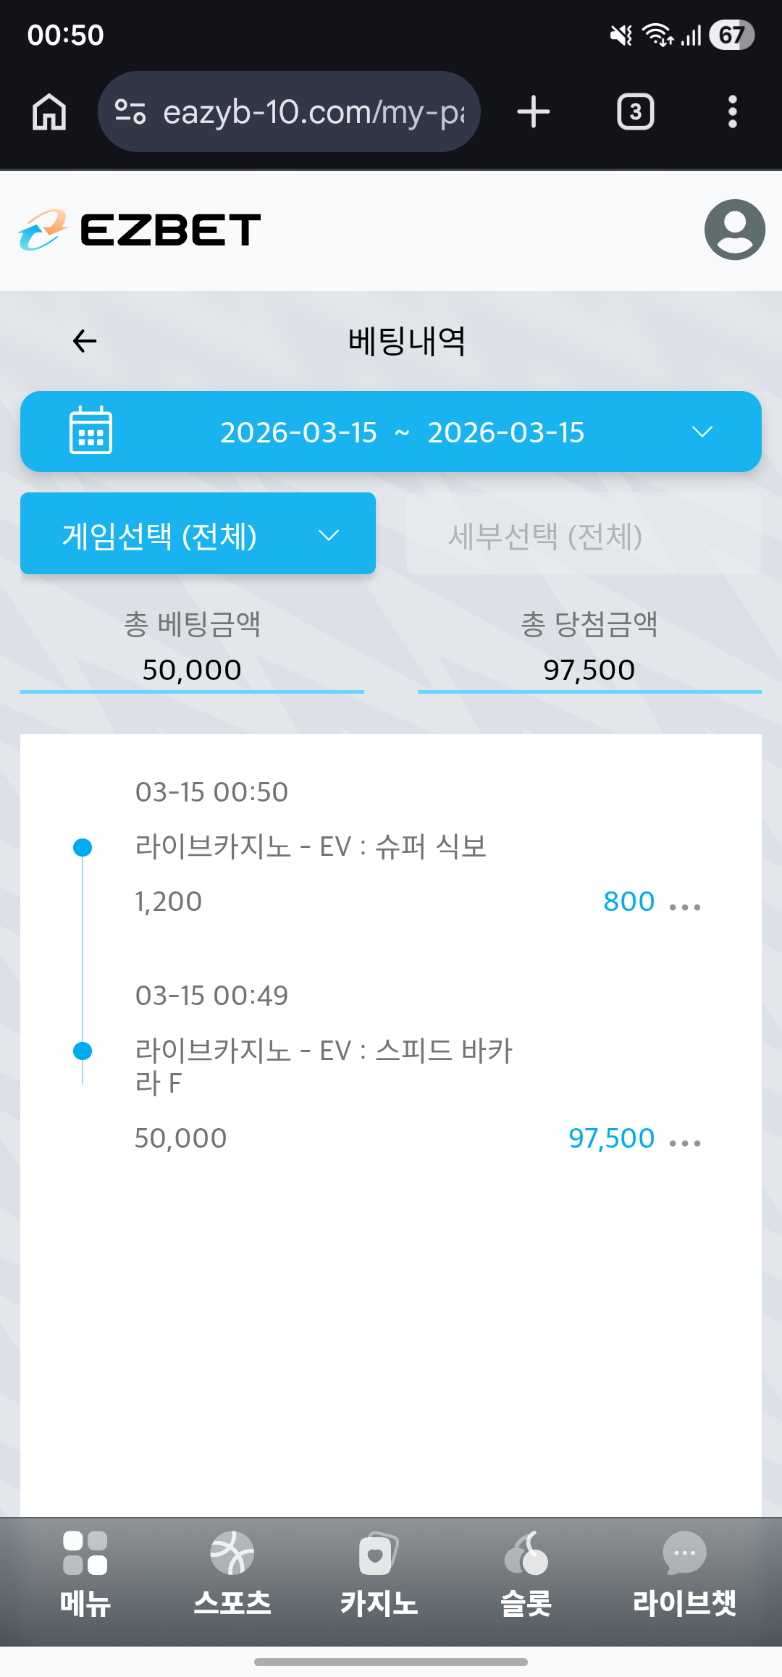Image resolution: width=782 pixels, height=1677 pixels.
Task: Click the EZBET logo
Action: [139, 230]
